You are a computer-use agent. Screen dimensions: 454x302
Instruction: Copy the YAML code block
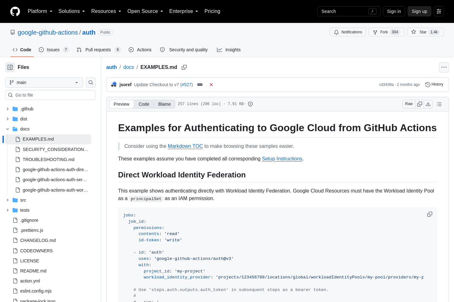click(430, 214)
